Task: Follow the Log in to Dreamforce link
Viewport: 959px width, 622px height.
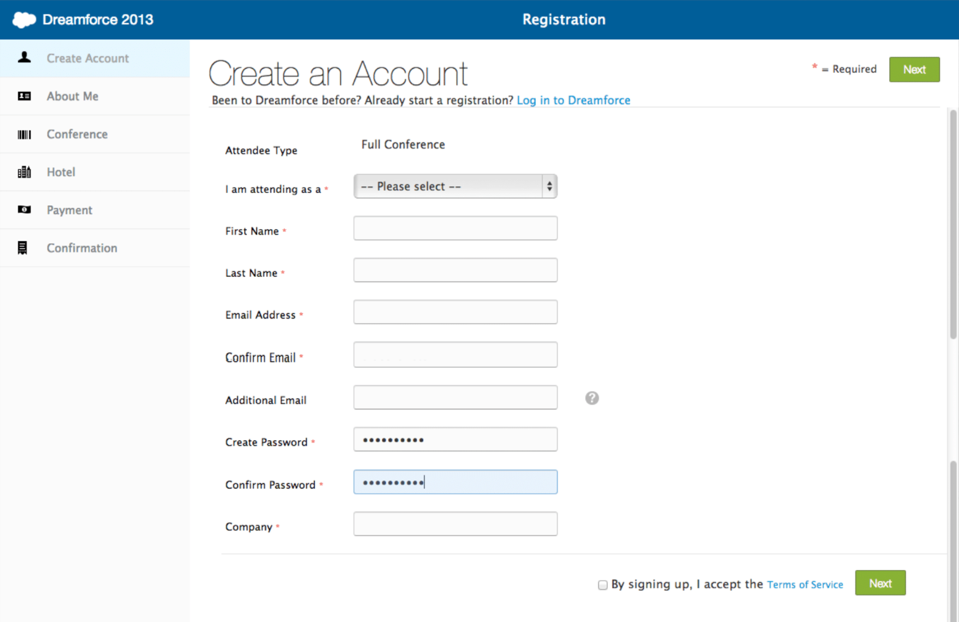Action: 573,100
